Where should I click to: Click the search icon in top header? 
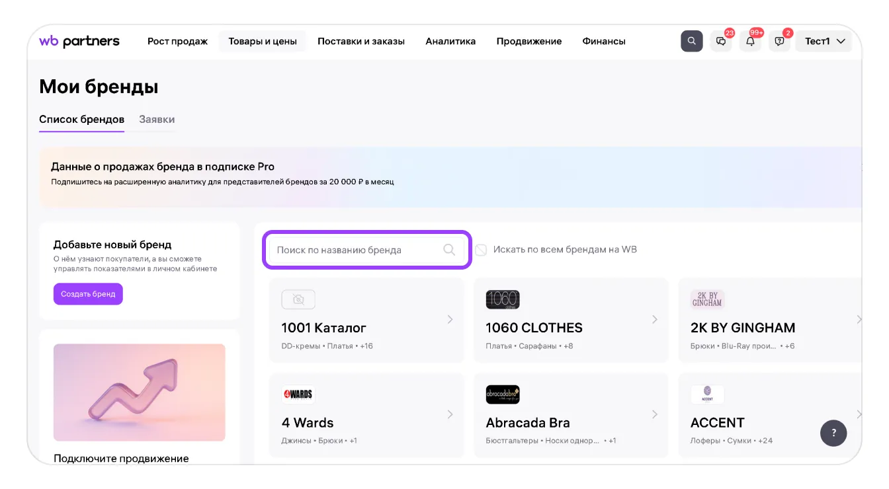(691, 41)
